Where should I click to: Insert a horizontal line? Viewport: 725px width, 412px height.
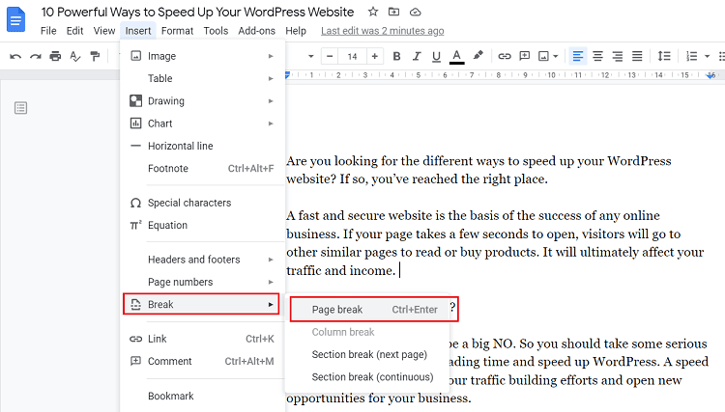click(203, 146)
